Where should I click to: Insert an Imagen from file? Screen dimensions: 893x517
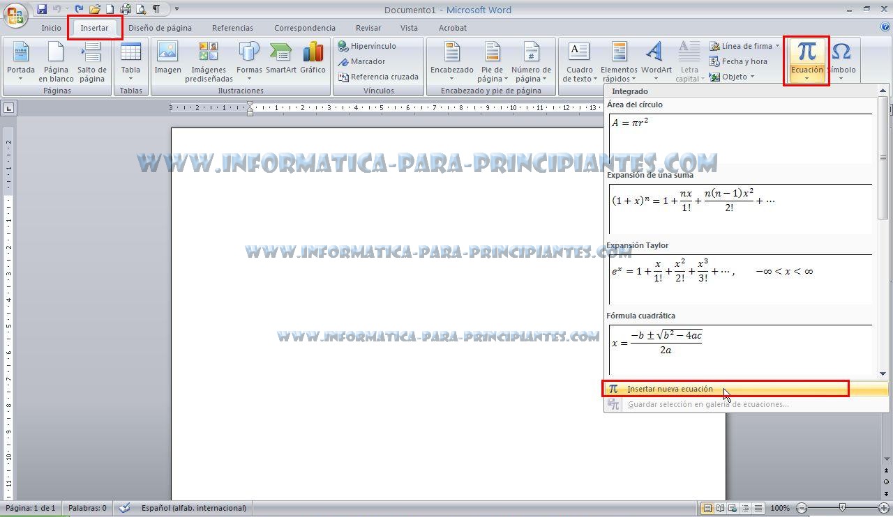pos(167,59)
